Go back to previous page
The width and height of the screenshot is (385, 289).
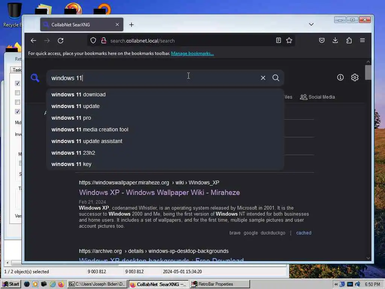(x=33, y=41)
